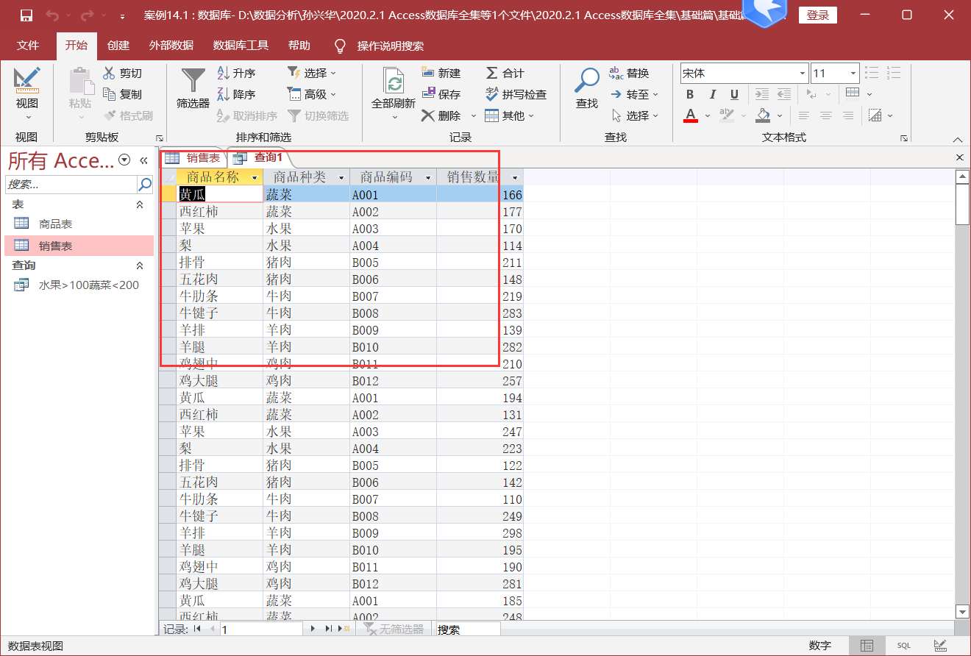Toggle Underline formatting

(x=734, y=94)
